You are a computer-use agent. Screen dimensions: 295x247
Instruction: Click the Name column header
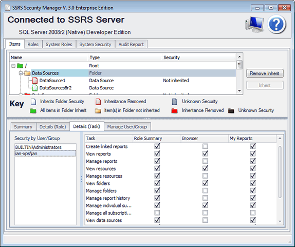coord(48,58)
